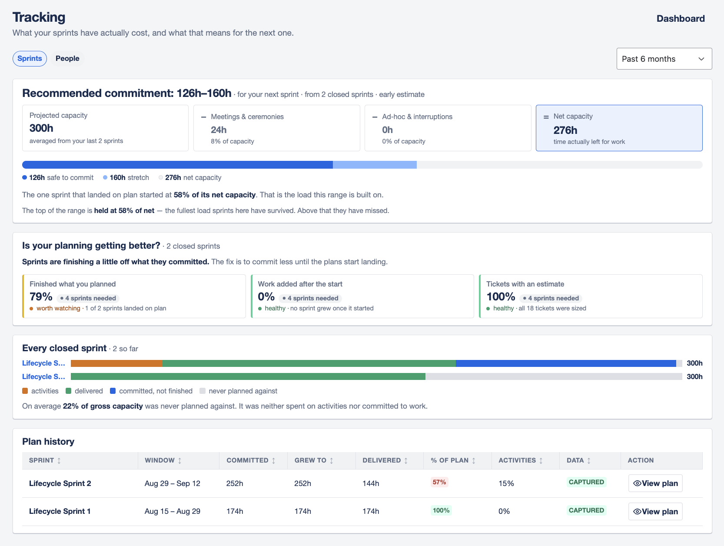Open first Lifecycle S... sprint link in chart
Image resolution: width=724 pixels, height=546 pixels.
(43, 363)
